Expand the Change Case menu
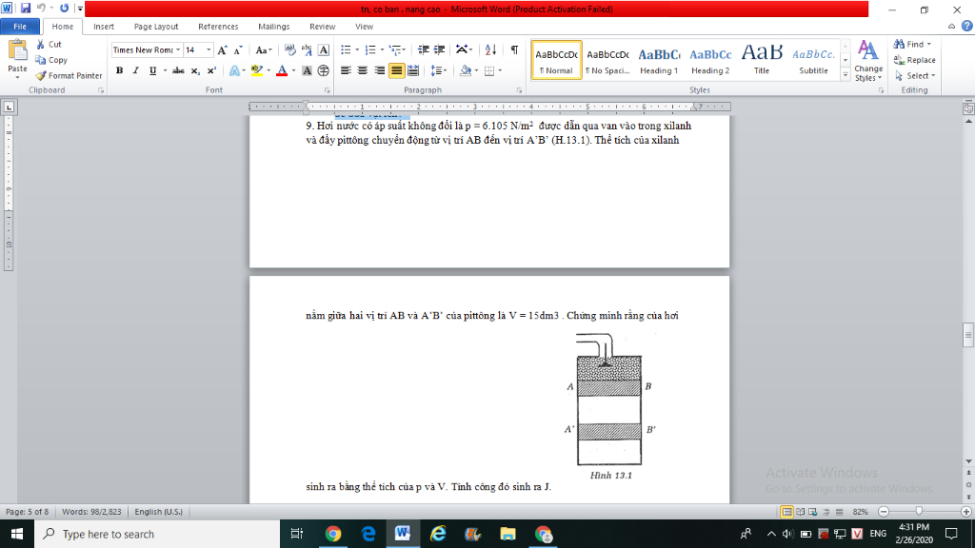975x548 pixels. [x=264, y=50]
